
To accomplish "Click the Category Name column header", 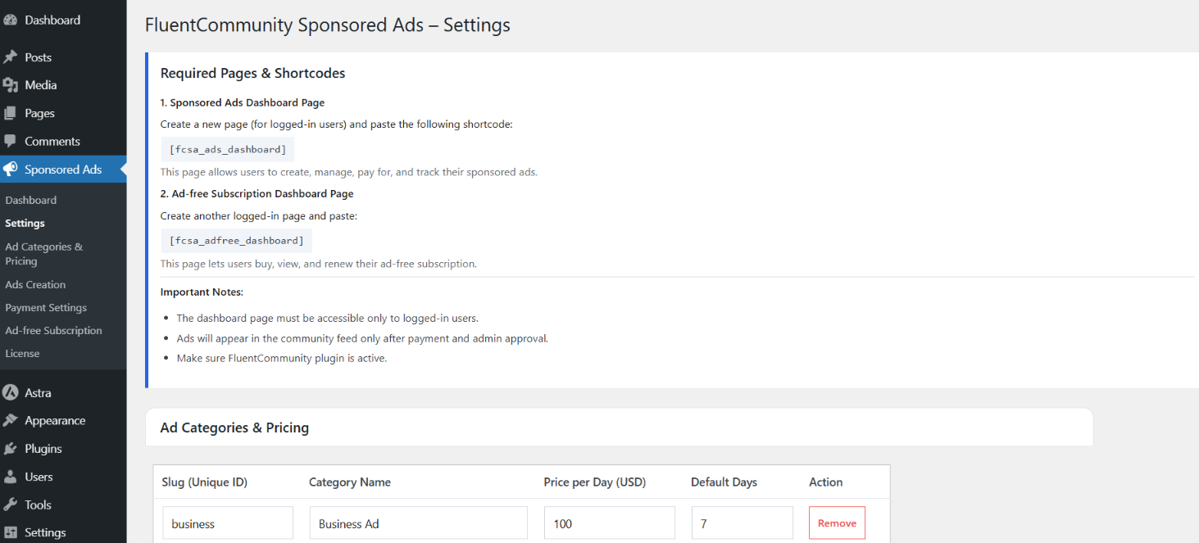I will coord(350,482).
